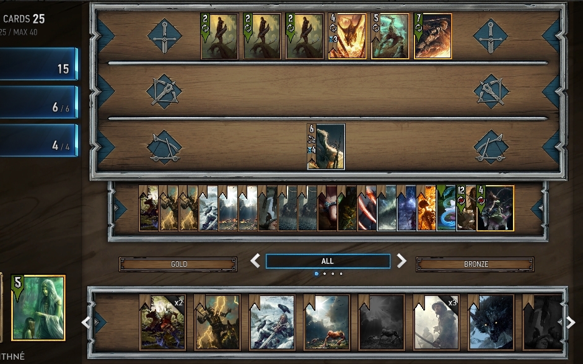Click the right ranged row crossbow icon
Viewport: 583px width, 364px height.
tap(491, 92)
